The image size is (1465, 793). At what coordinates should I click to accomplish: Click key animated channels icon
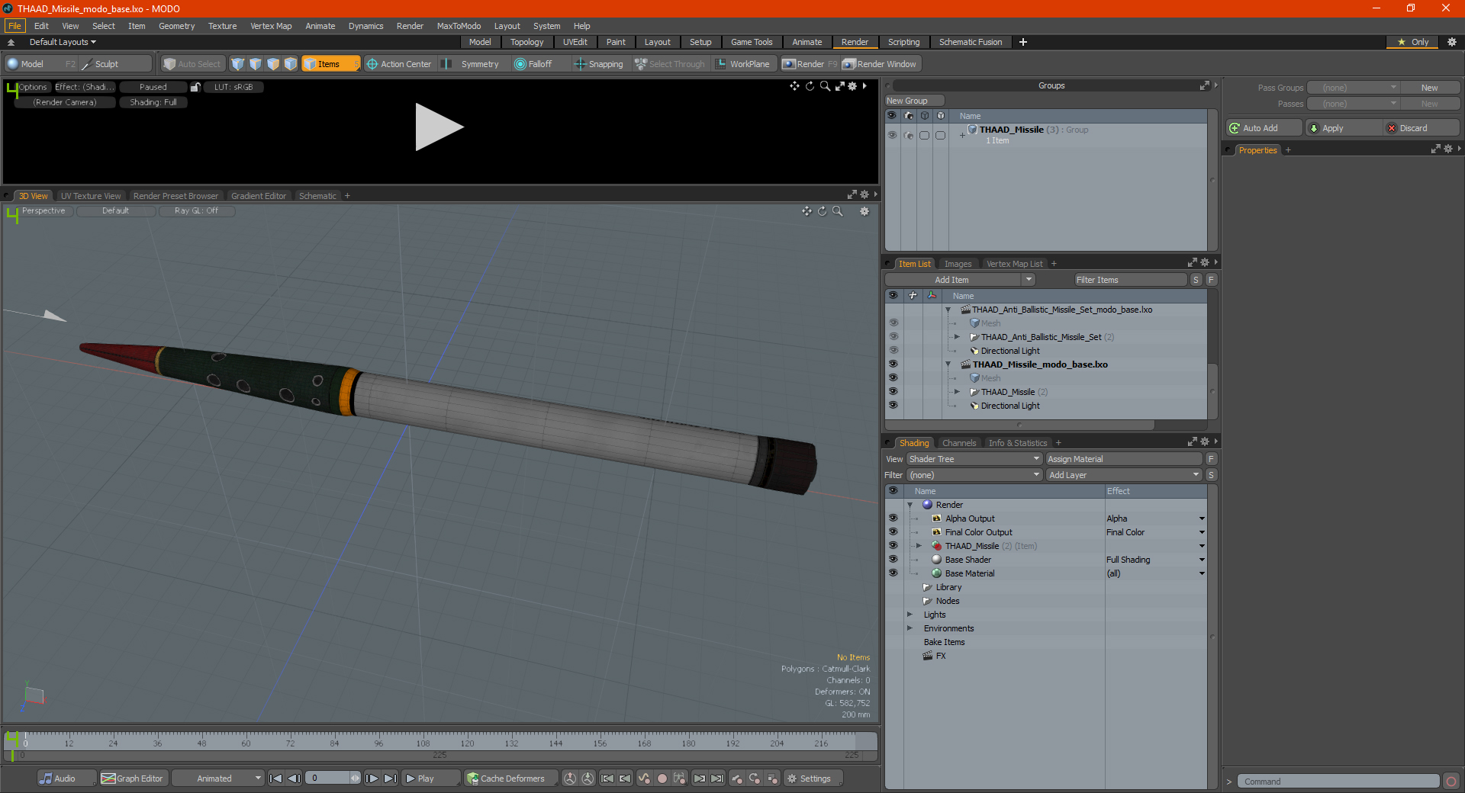tap(644, 779)
